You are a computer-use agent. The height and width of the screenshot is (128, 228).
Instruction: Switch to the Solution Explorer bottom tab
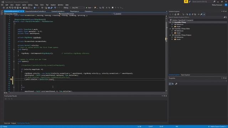tap(174, 75)
